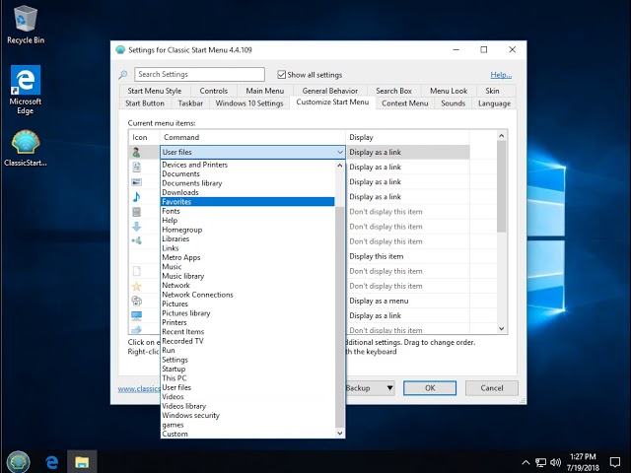This screenshot has width=631, height=473.
Task: Choose Network Connections from the command list
Action: [x=247, y=295]
